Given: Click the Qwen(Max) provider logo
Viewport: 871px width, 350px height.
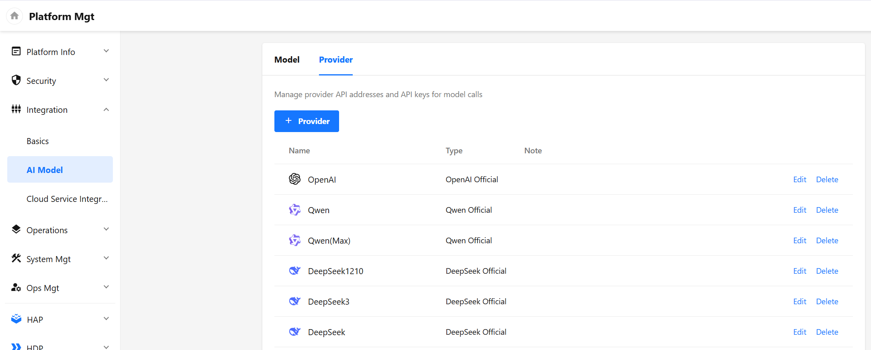Looking at the screenshot, I should coord(295,240).
